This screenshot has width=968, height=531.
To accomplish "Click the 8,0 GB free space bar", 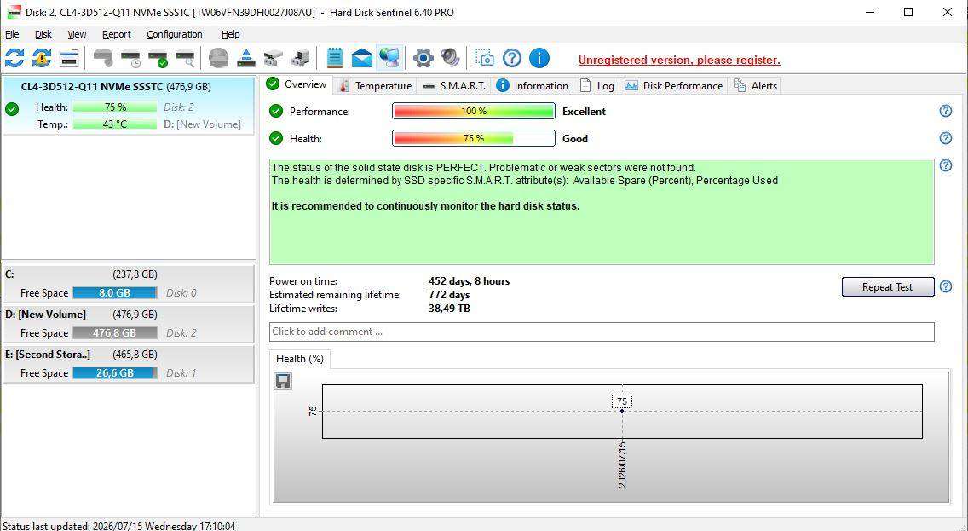I will (x=115, y=292).
